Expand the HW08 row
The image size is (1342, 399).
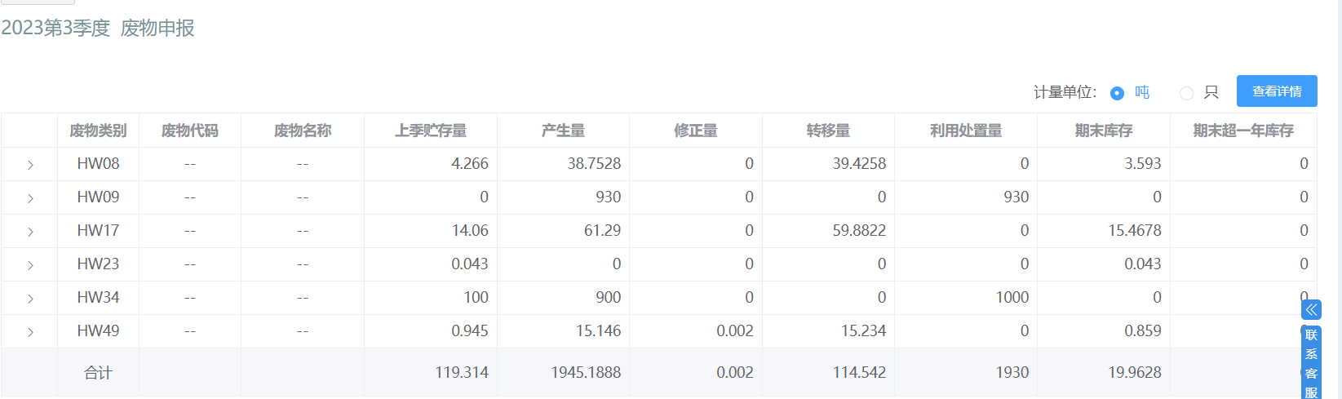coord(30,165)
